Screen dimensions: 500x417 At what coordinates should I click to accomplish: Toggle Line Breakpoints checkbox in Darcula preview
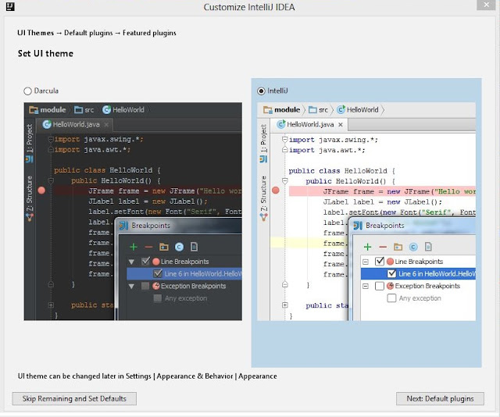(x=145, y=262)
